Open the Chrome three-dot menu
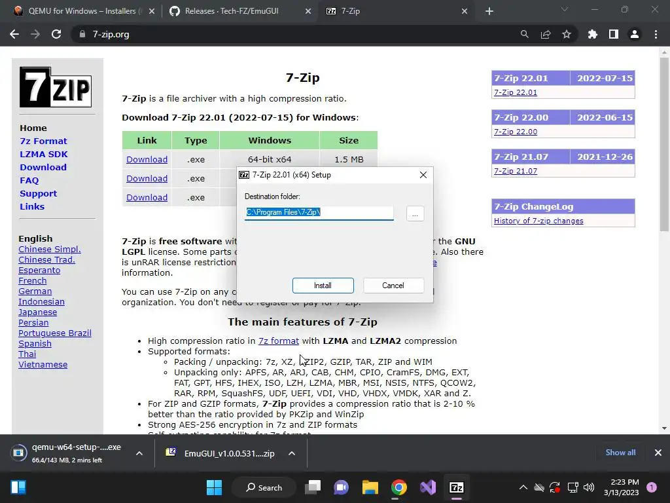 pos(656,34)
